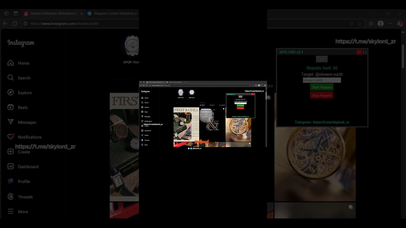406x228 pixels.
Task: Select REELS tab in the small center frame
Action: click(212, 105)
